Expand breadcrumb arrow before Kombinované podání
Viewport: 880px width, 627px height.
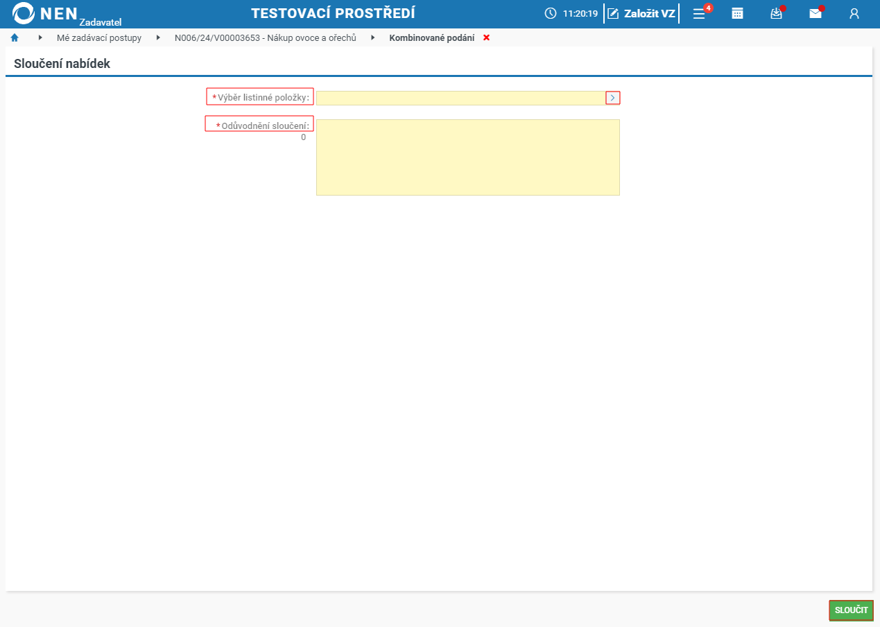pyautogui.click(x=373, y=37)
